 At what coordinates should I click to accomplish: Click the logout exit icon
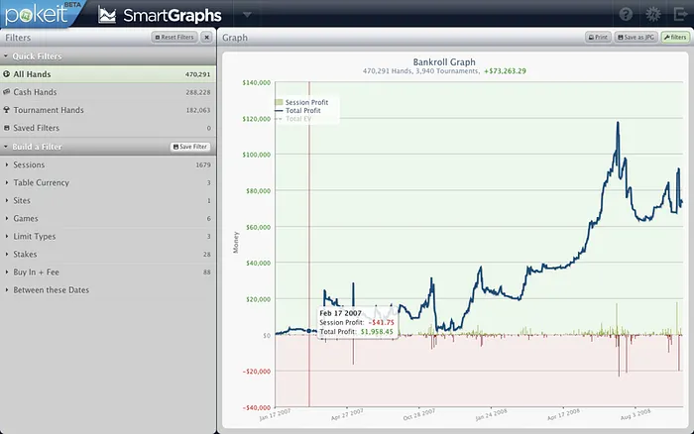coord(680,14)
